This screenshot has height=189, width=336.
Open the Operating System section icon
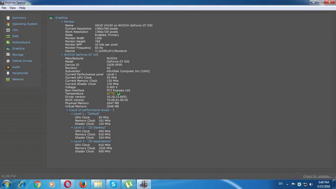click(x=8, y=24)
